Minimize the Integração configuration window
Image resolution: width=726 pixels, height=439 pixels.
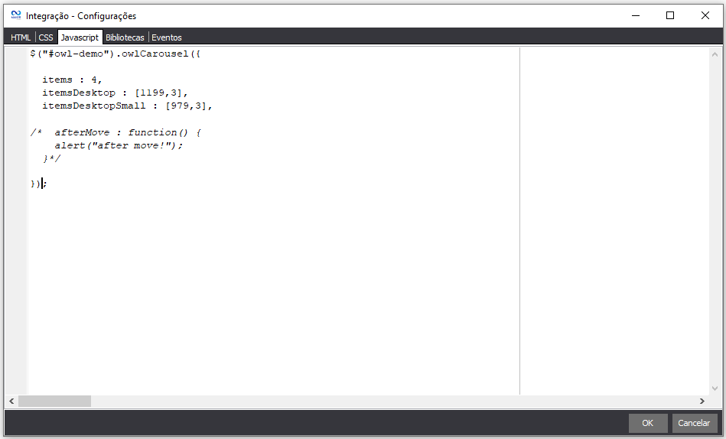(634, 15)
